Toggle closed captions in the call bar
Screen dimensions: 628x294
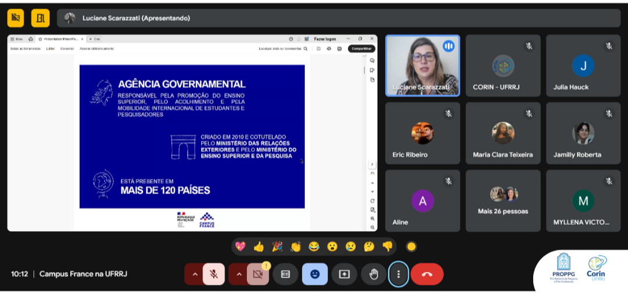pyautogui.click(x=286, y=274)
